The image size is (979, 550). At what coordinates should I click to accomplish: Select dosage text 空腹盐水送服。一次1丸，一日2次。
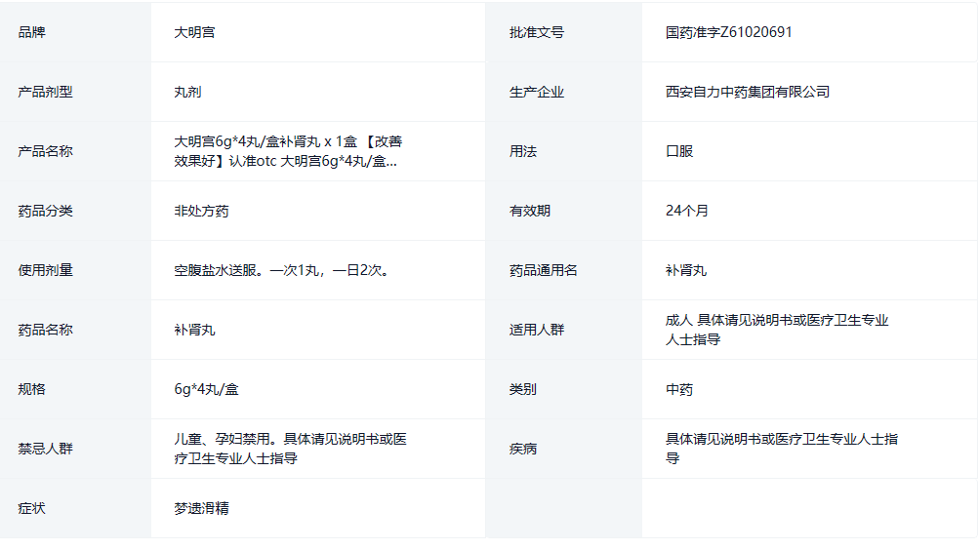(x=283, y=270)
